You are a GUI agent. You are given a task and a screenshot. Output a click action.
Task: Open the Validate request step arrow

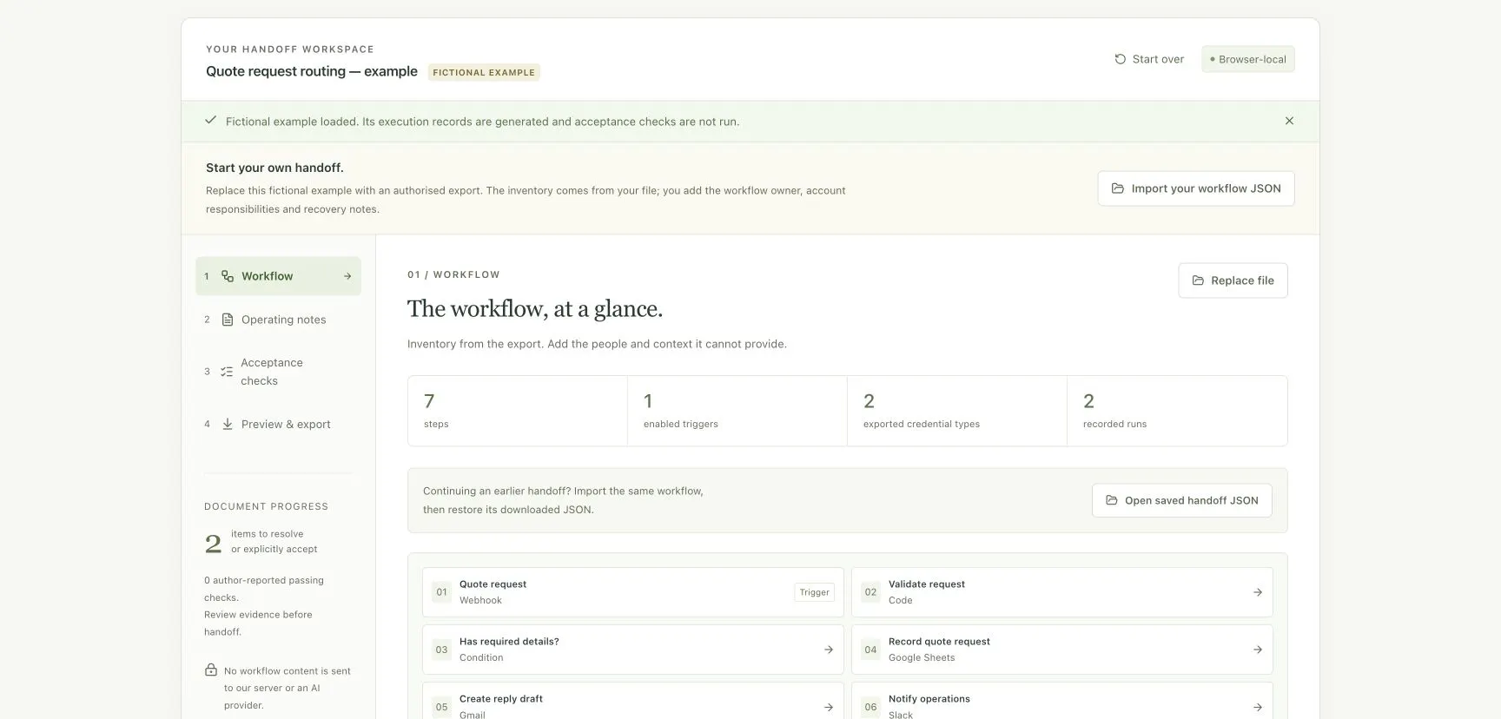1258,592
